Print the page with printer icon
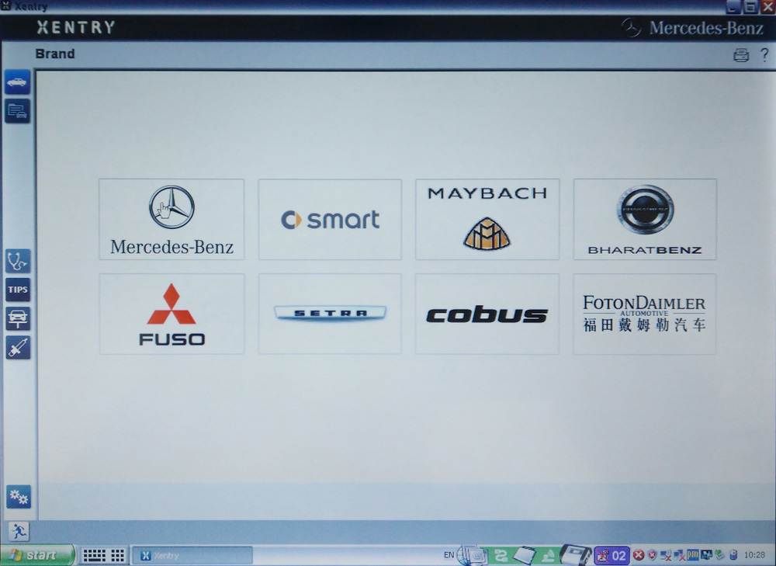This screenshot has width=776, height=566. tap(741, 55)
